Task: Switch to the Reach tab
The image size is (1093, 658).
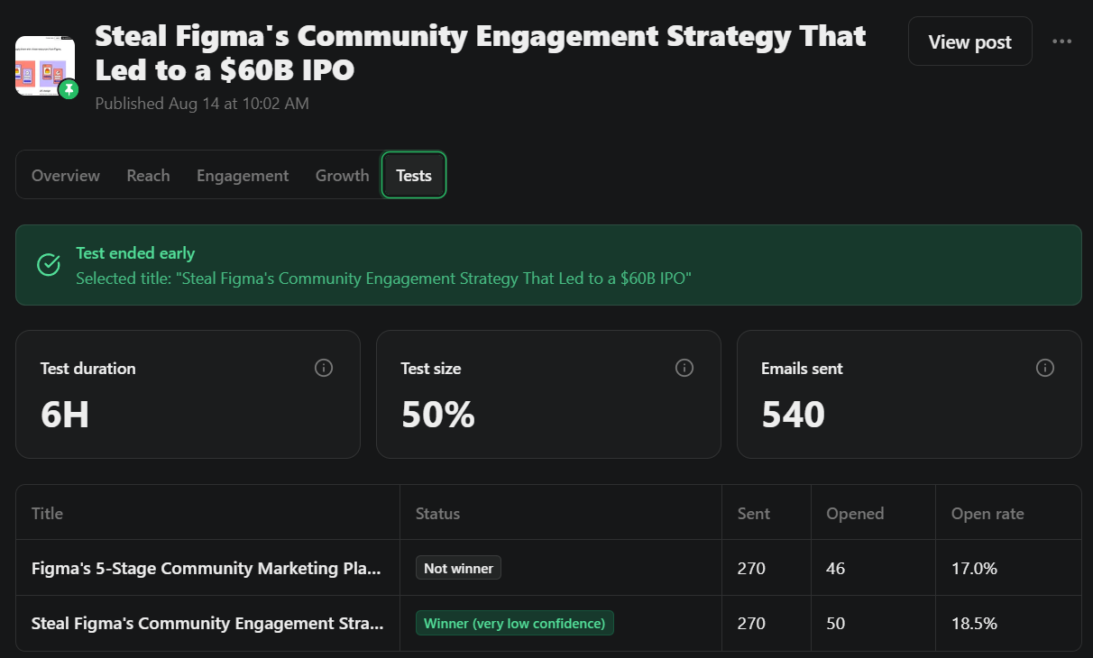Action: pos(149,176)
